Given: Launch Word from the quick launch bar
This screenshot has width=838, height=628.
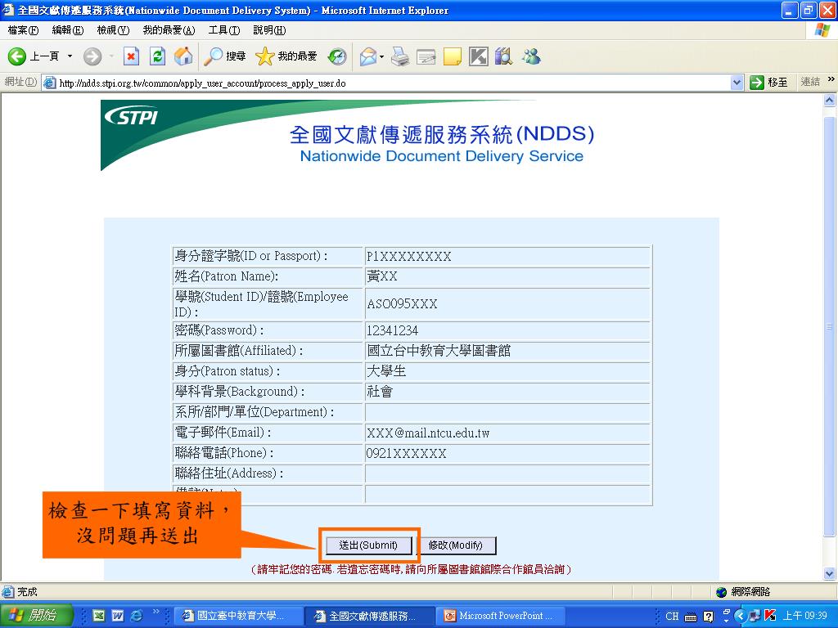Looking at the screenshot, I should point(118,616).
